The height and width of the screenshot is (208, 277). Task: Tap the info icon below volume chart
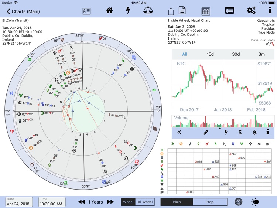point(268,132)
